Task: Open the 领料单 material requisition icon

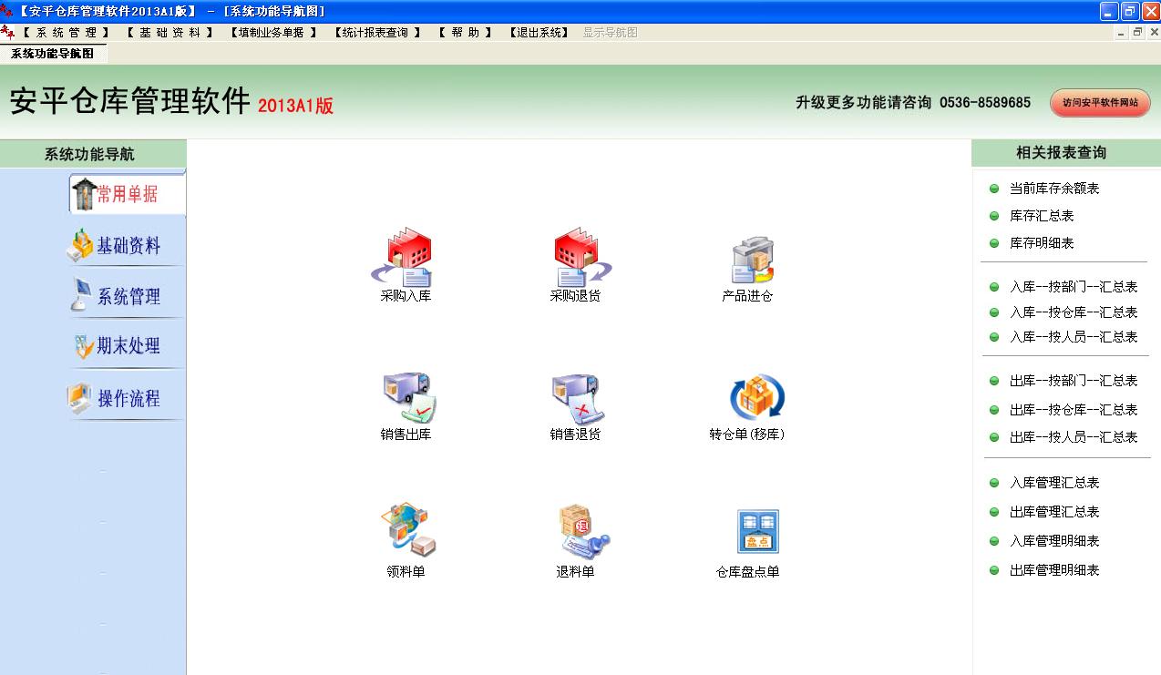Action: tap(408, 530)
